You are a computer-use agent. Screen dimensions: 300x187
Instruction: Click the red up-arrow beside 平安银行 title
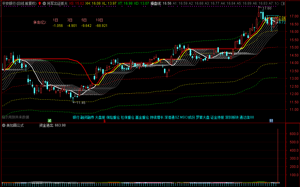pyautogui.click(x=40, y=3)
